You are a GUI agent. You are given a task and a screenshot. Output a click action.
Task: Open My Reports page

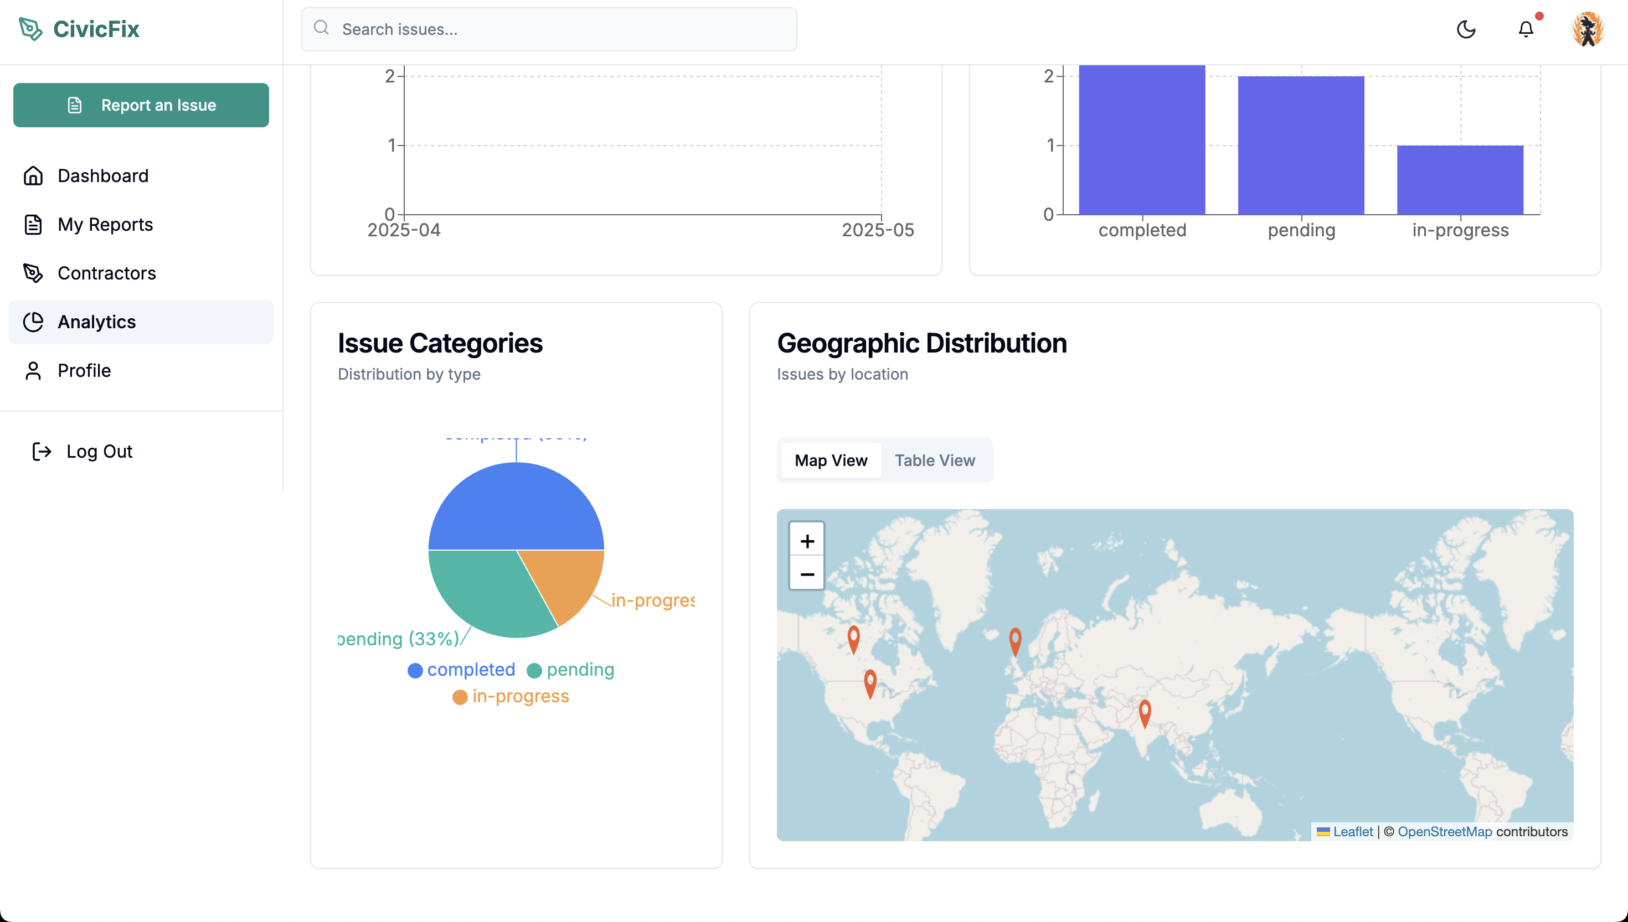click(105, 224)
